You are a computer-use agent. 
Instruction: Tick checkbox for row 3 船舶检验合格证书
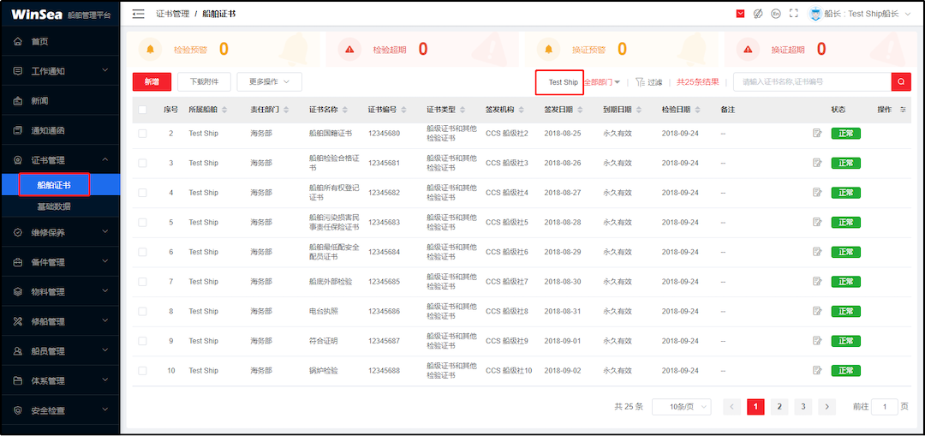click(x=142, y=163)
